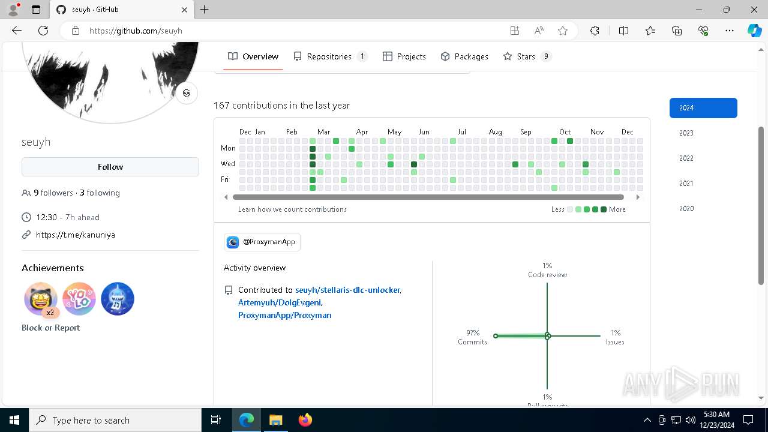Image resolution: width=768 pixels, height=432 pixels.
Task: Open a new browser tab
Action: click(205, 10)
